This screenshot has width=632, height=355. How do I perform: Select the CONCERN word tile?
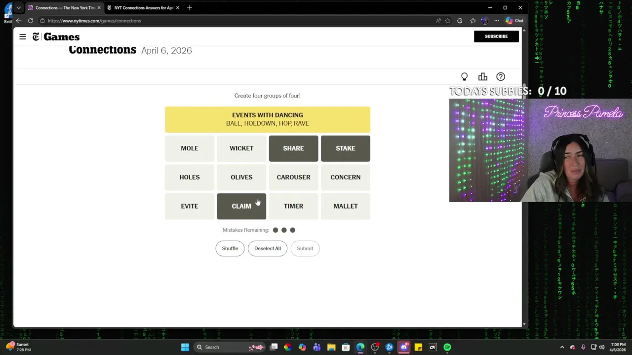[x=346, y=177]
